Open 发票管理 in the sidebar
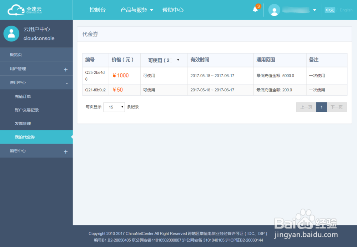 22,123
